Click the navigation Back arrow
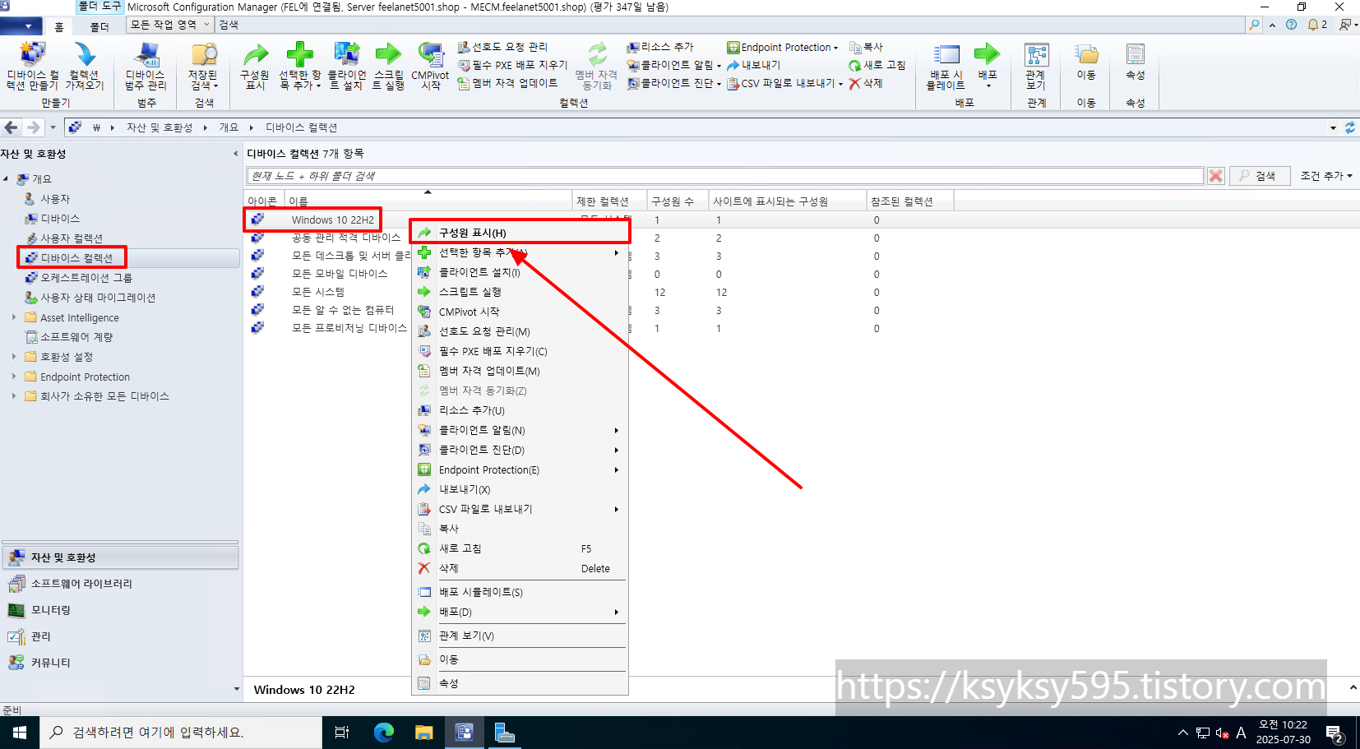Viewport: 1360px width, 749px height. click(x=12, y=127)
